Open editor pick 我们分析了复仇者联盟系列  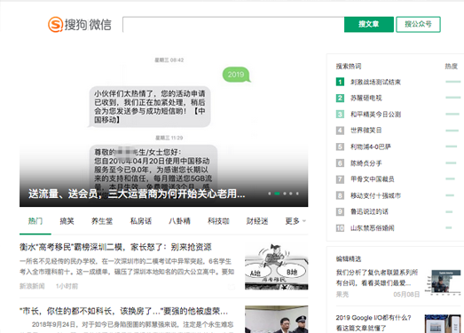[377, 278]
